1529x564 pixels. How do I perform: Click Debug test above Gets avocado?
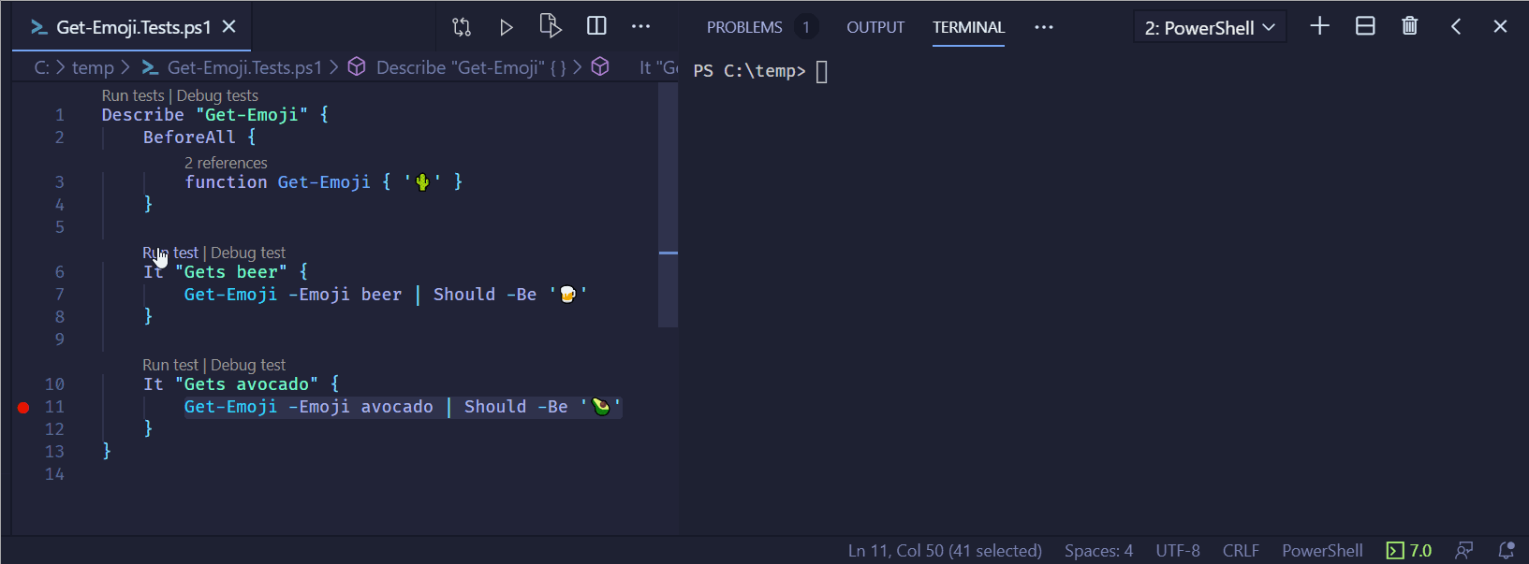248,365
